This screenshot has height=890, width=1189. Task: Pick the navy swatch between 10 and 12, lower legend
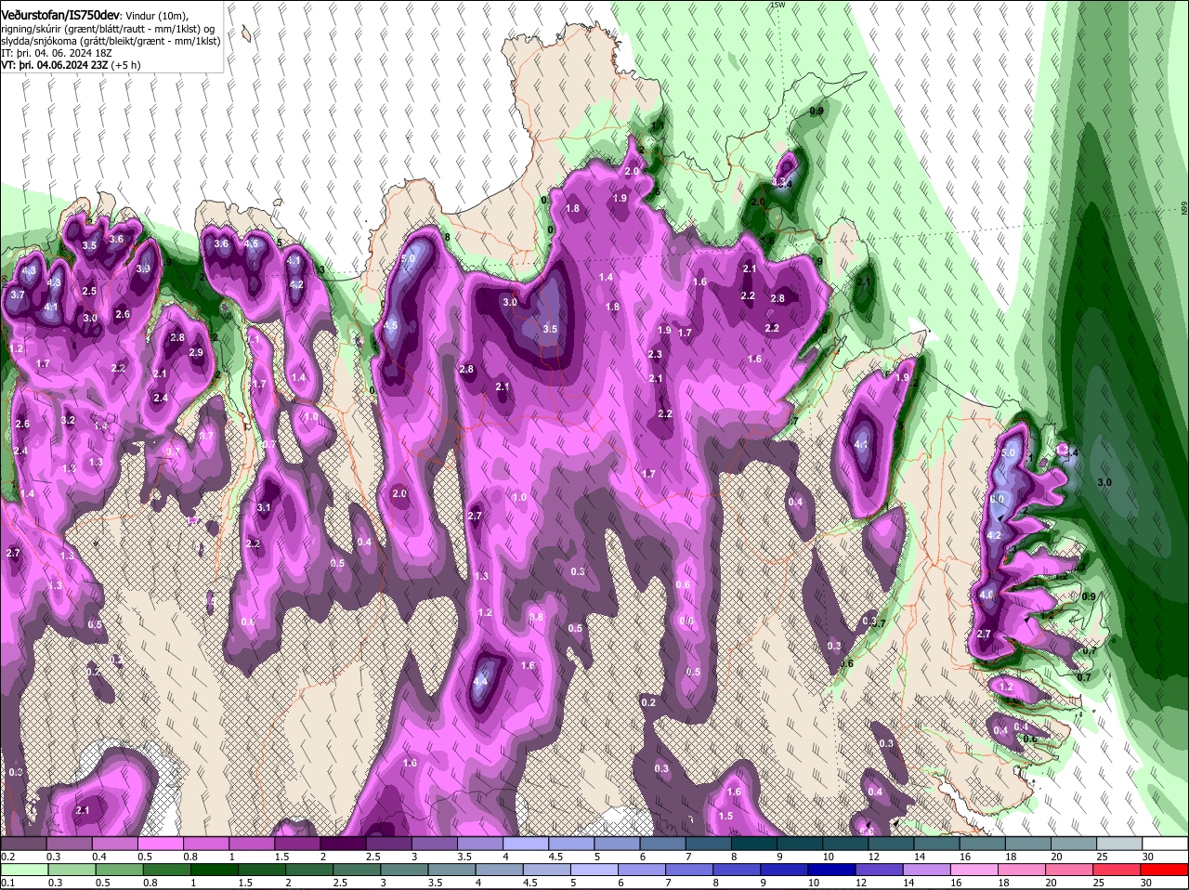(830, 870)
